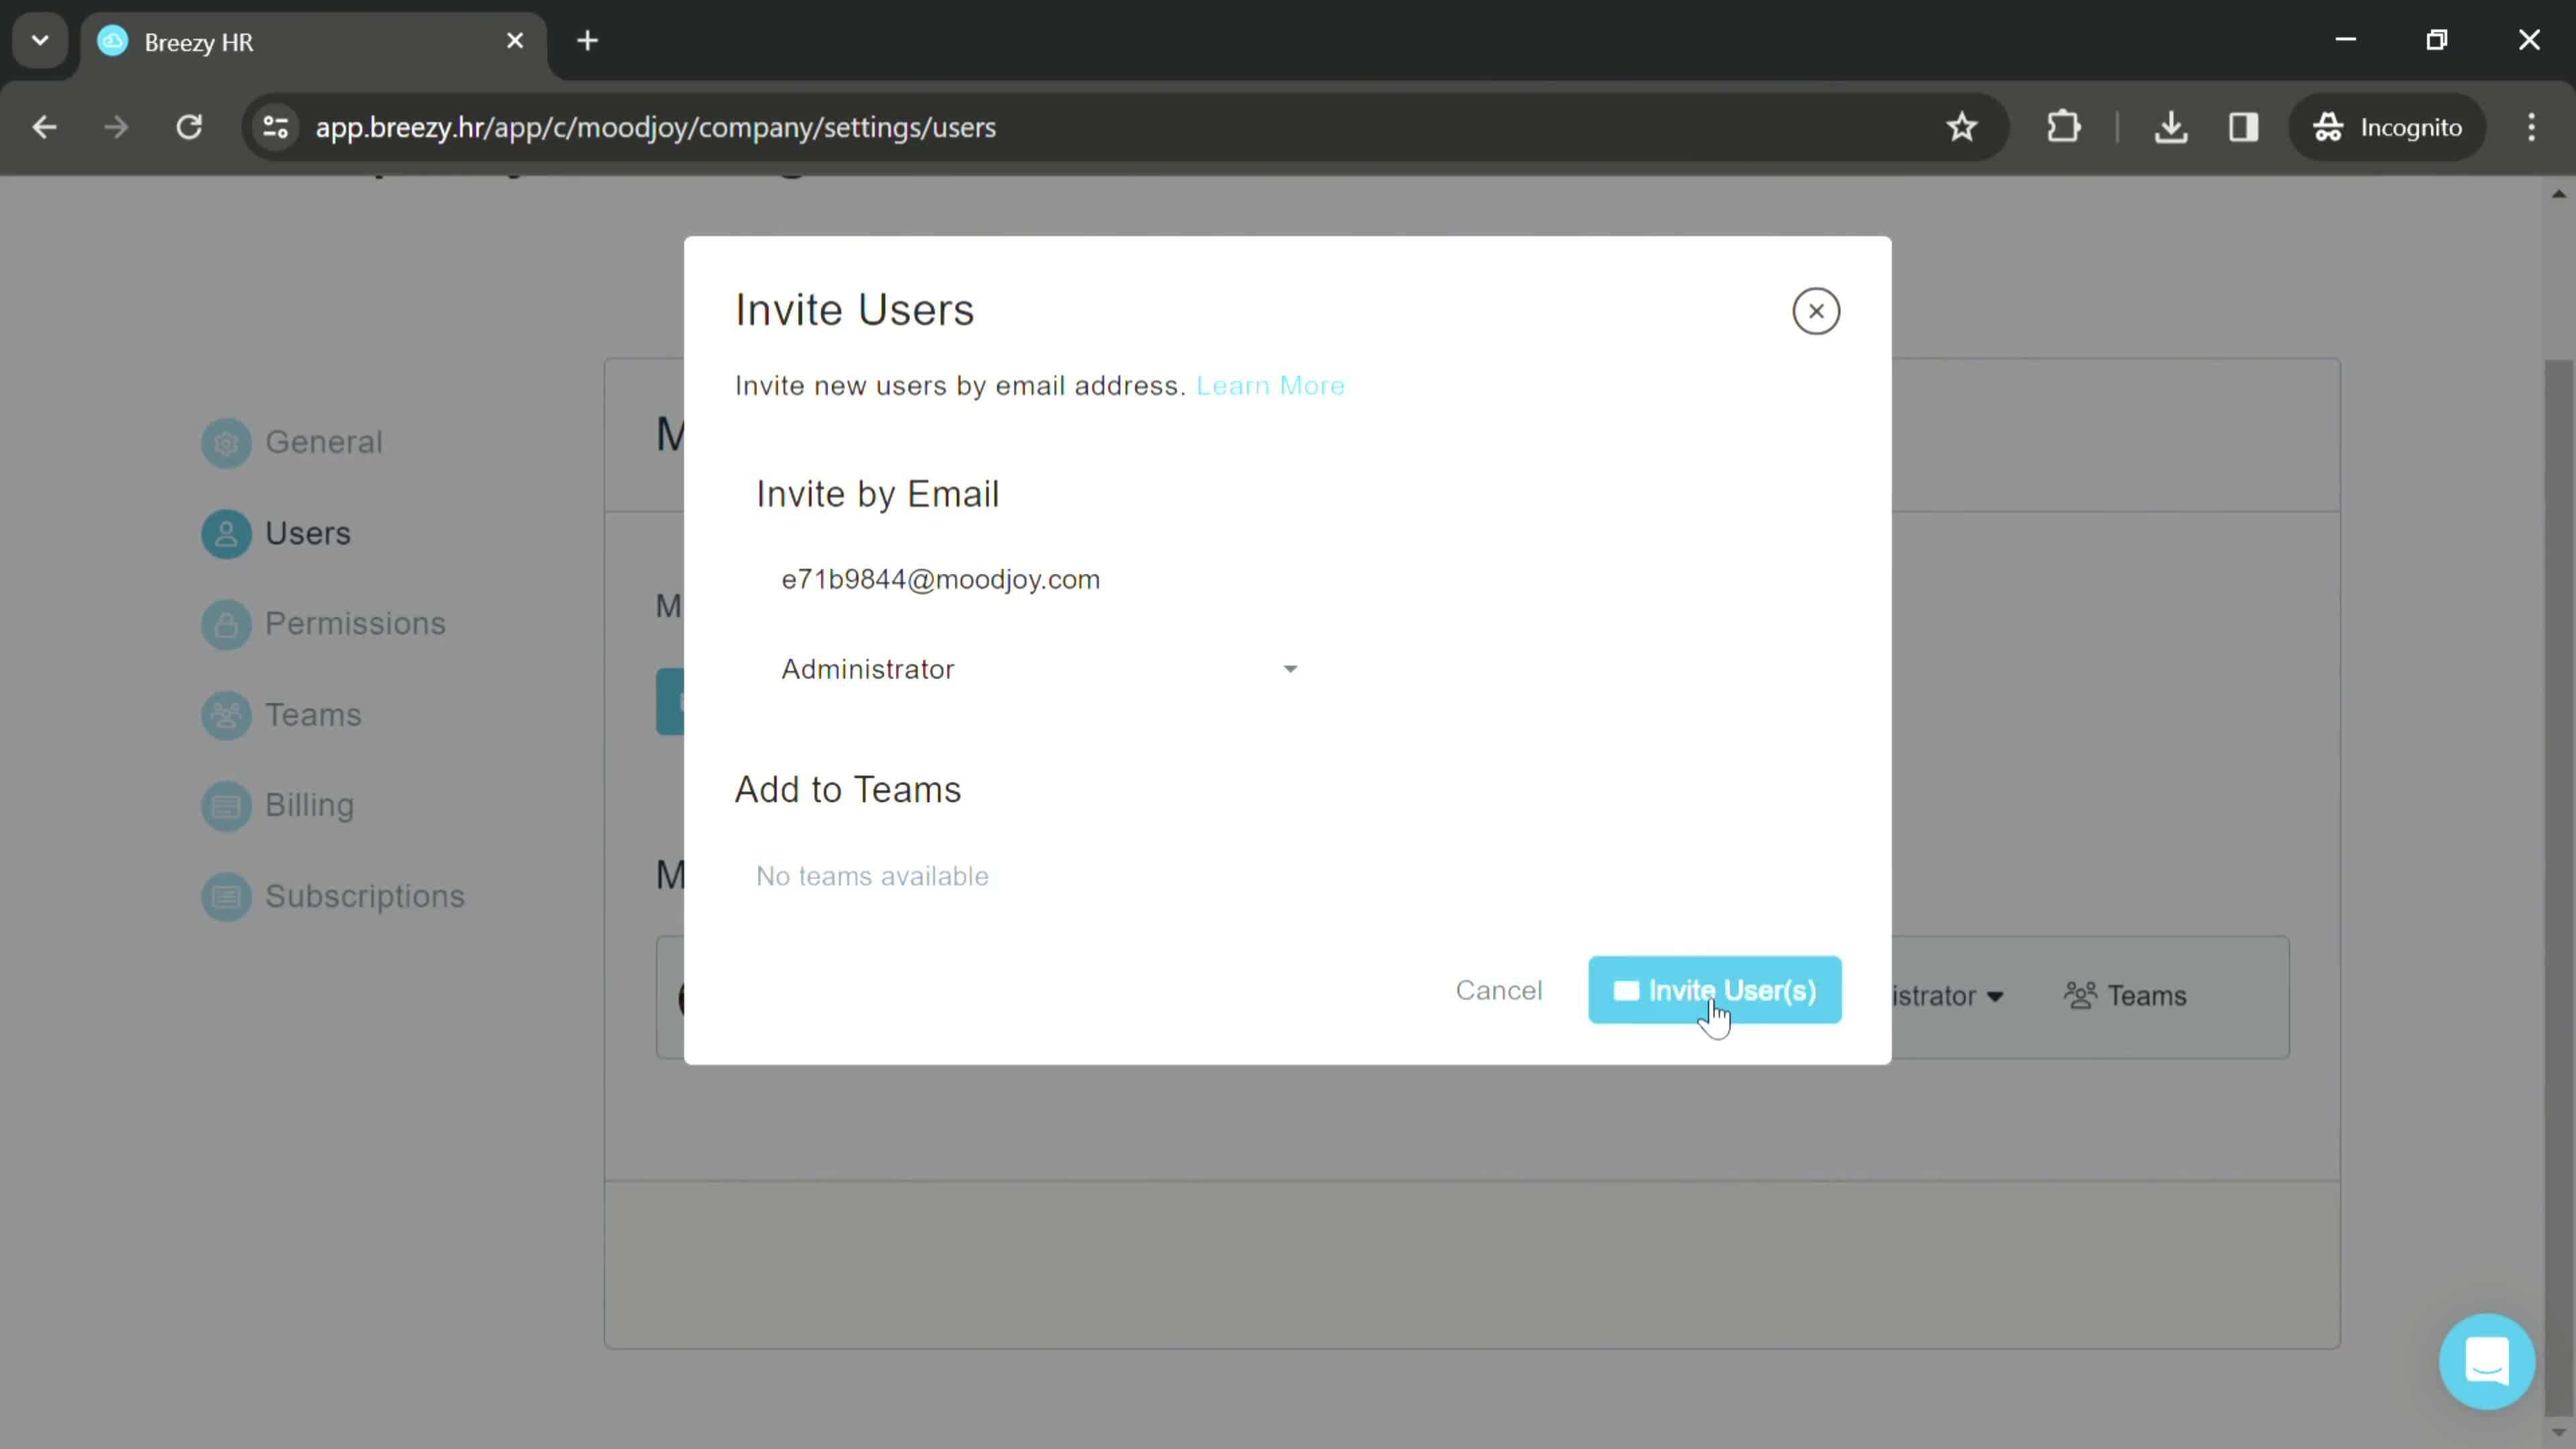2576x1449 pixels.
Task: Click the Users sidebar icon
Action: coord(227,533)
